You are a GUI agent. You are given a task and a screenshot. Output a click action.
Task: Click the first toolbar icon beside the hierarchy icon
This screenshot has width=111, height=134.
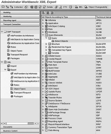(x=3, y=7)
